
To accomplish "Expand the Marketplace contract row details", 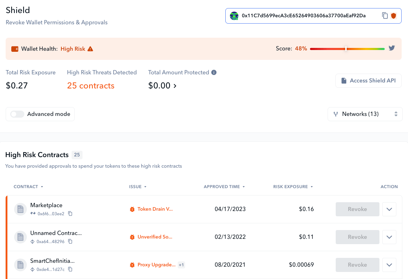I will tap(389, 209).
